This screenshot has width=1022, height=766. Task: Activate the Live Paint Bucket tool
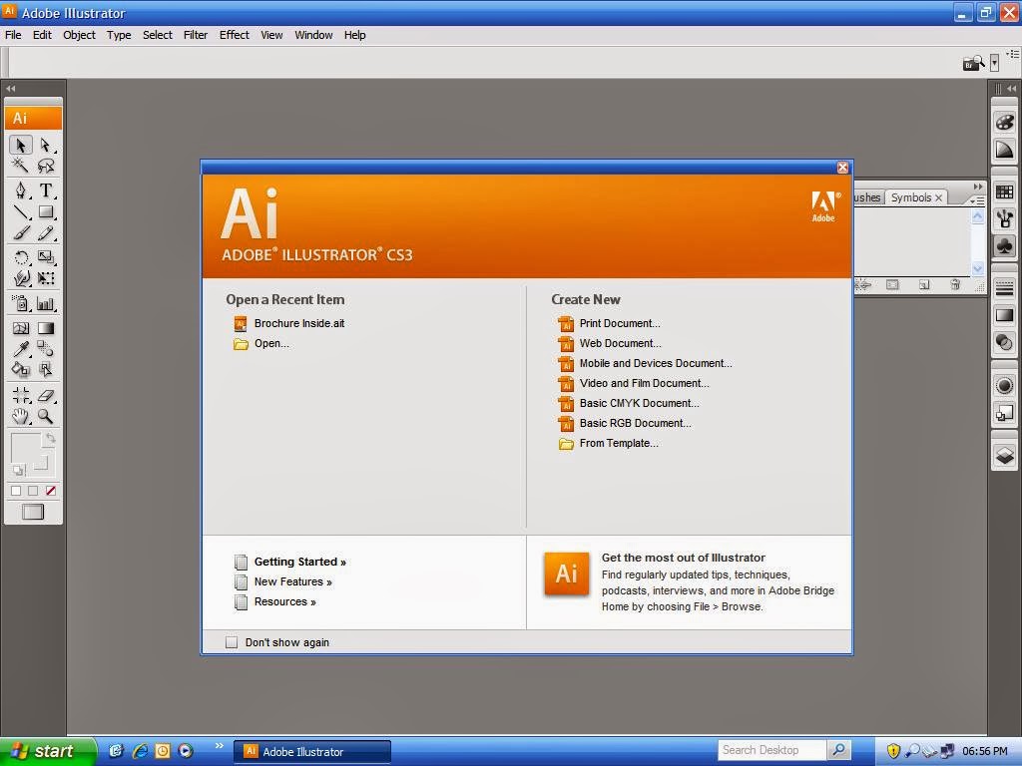pyautogui.click(x=21, y=369)
